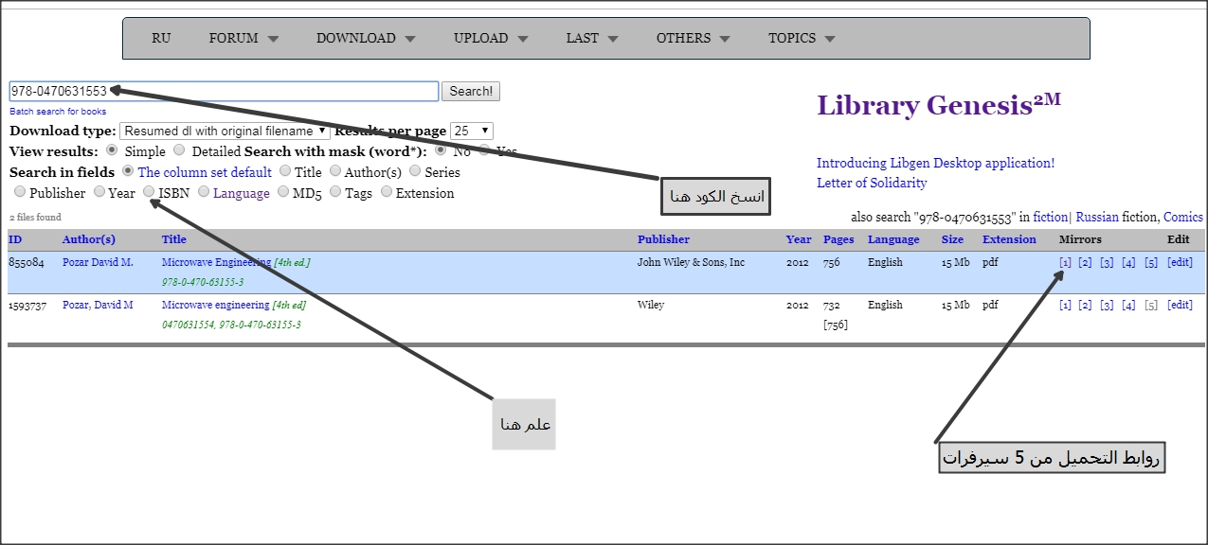Open mirror [5] for record 855084

(x=1150, y=262)
